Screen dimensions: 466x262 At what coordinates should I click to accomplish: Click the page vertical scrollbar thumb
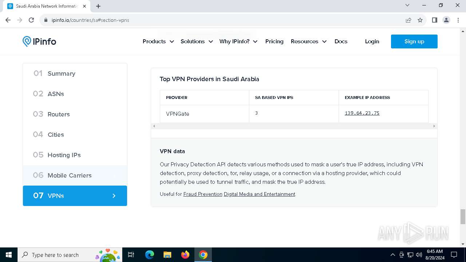pyautogui.click(x=463, y=217)
